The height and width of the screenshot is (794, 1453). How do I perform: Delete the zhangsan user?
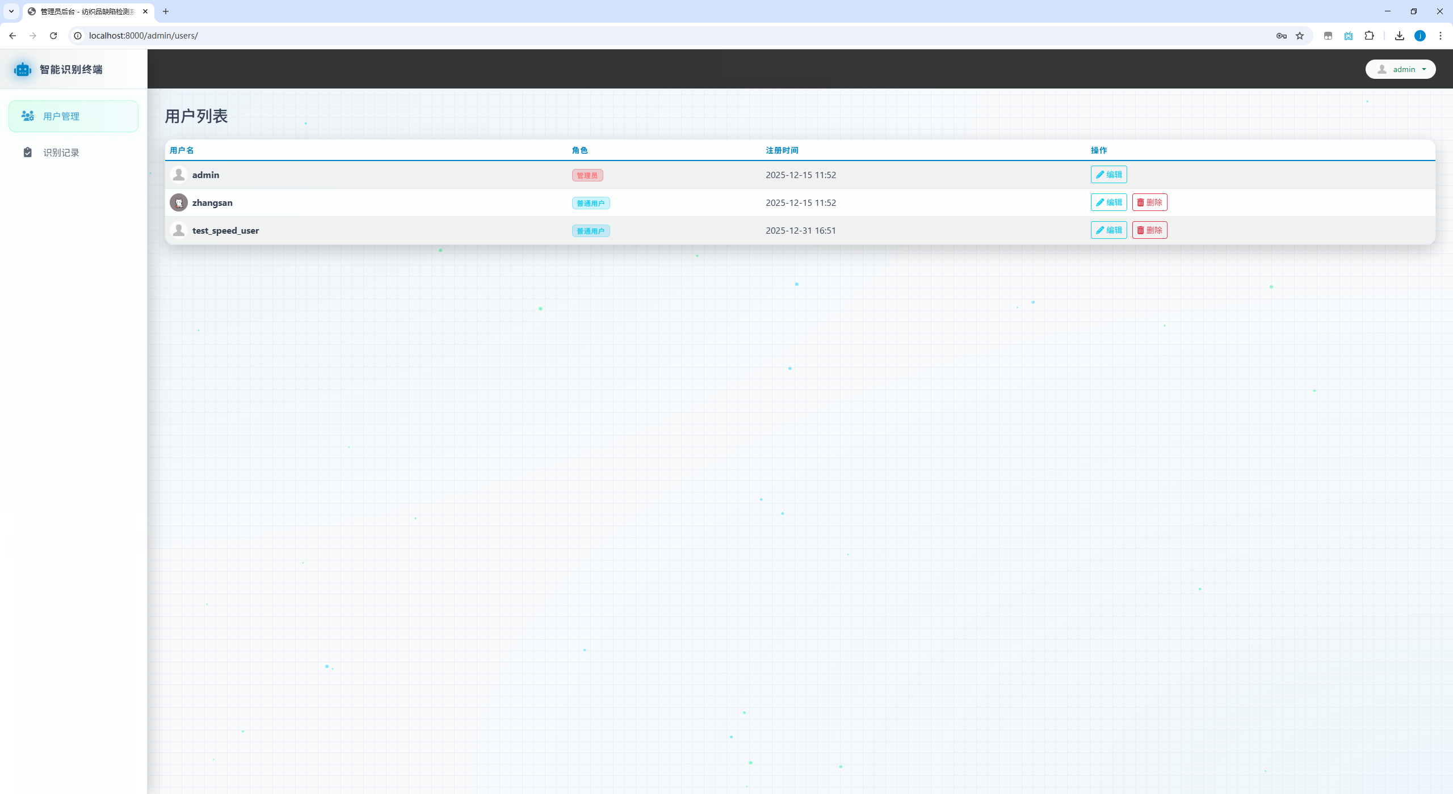[1149, 202]
